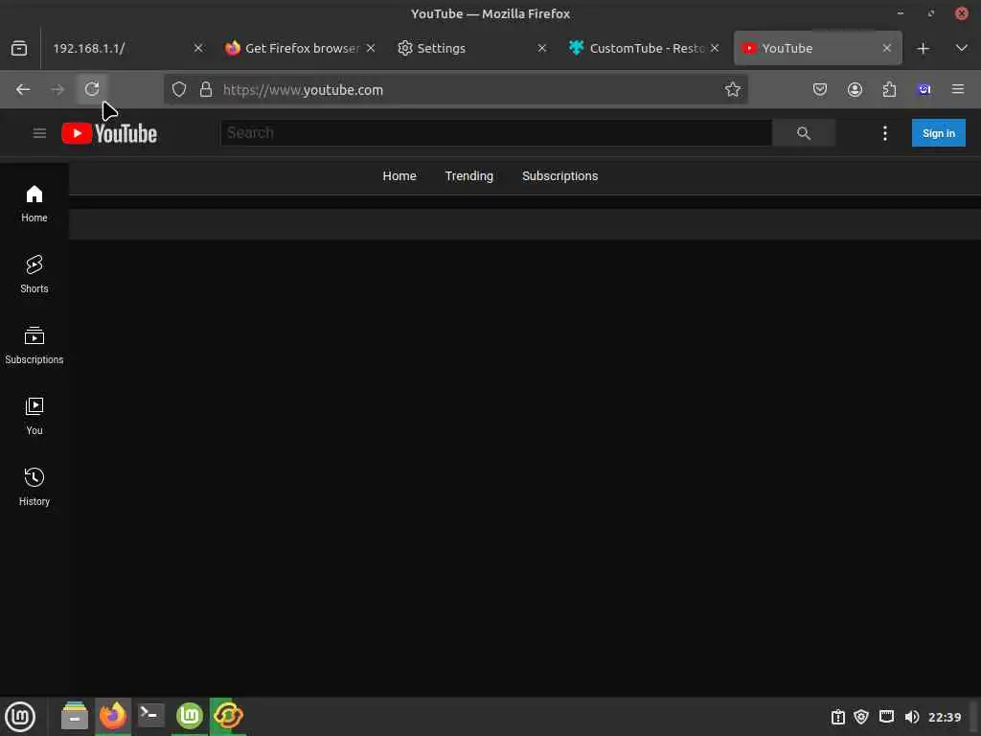Open History in the left sidebar
Viewport: 981px width, 736px height.
click(34, 487)
